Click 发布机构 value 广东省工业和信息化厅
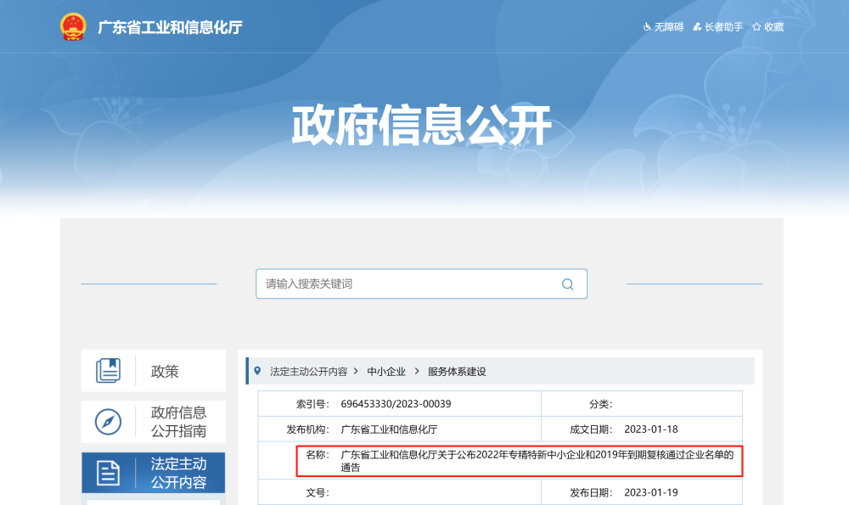This screenshot has width=849, height=505. pyautogui.click(x=389, y=429)
